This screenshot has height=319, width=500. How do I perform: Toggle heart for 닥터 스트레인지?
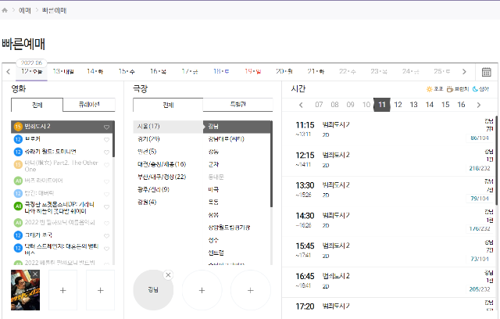click(106, 249)
